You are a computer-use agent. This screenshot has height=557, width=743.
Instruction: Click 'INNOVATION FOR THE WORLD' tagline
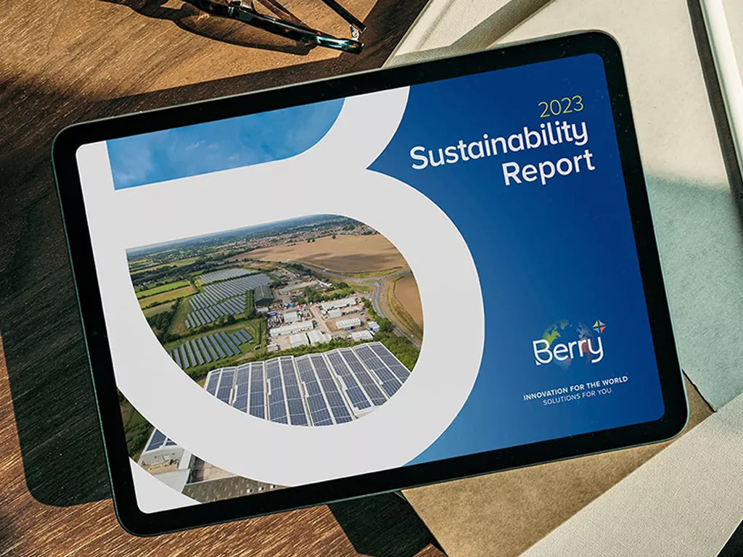(x=575, y=389)
